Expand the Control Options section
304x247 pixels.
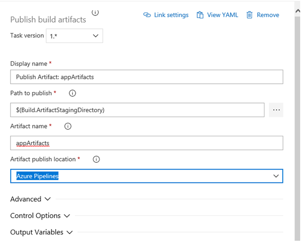(x=40, y=216)
